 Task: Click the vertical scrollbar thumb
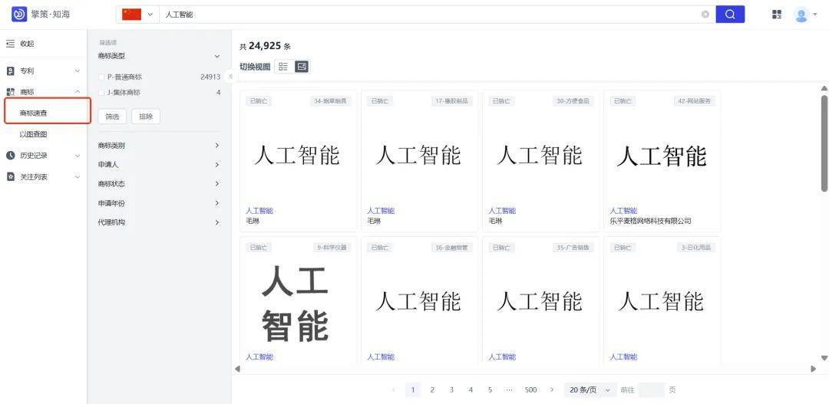(x=824, y=143)
